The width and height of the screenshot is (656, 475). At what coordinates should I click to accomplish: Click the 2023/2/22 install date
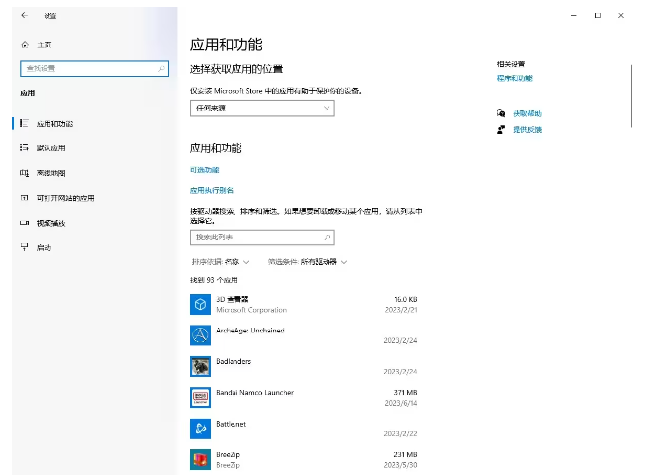[401, 434]
